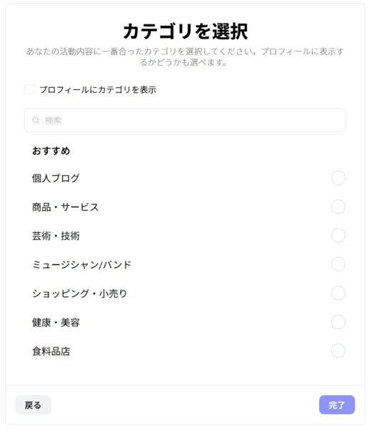Click the search magnifier icon
Viewport: 369px width, 429px height.
click(36, 120)
